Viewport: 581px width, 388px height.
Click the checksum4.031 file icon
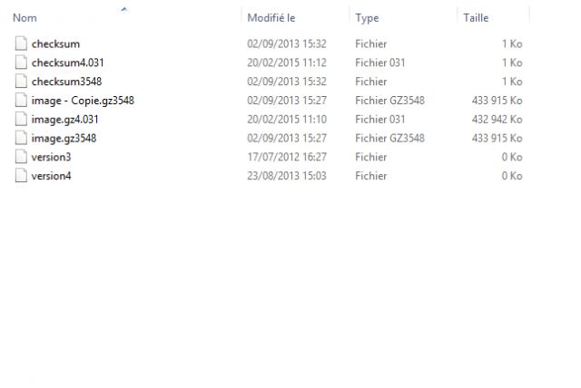point(21,63)
